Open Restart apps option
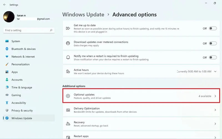 point(141,135)
